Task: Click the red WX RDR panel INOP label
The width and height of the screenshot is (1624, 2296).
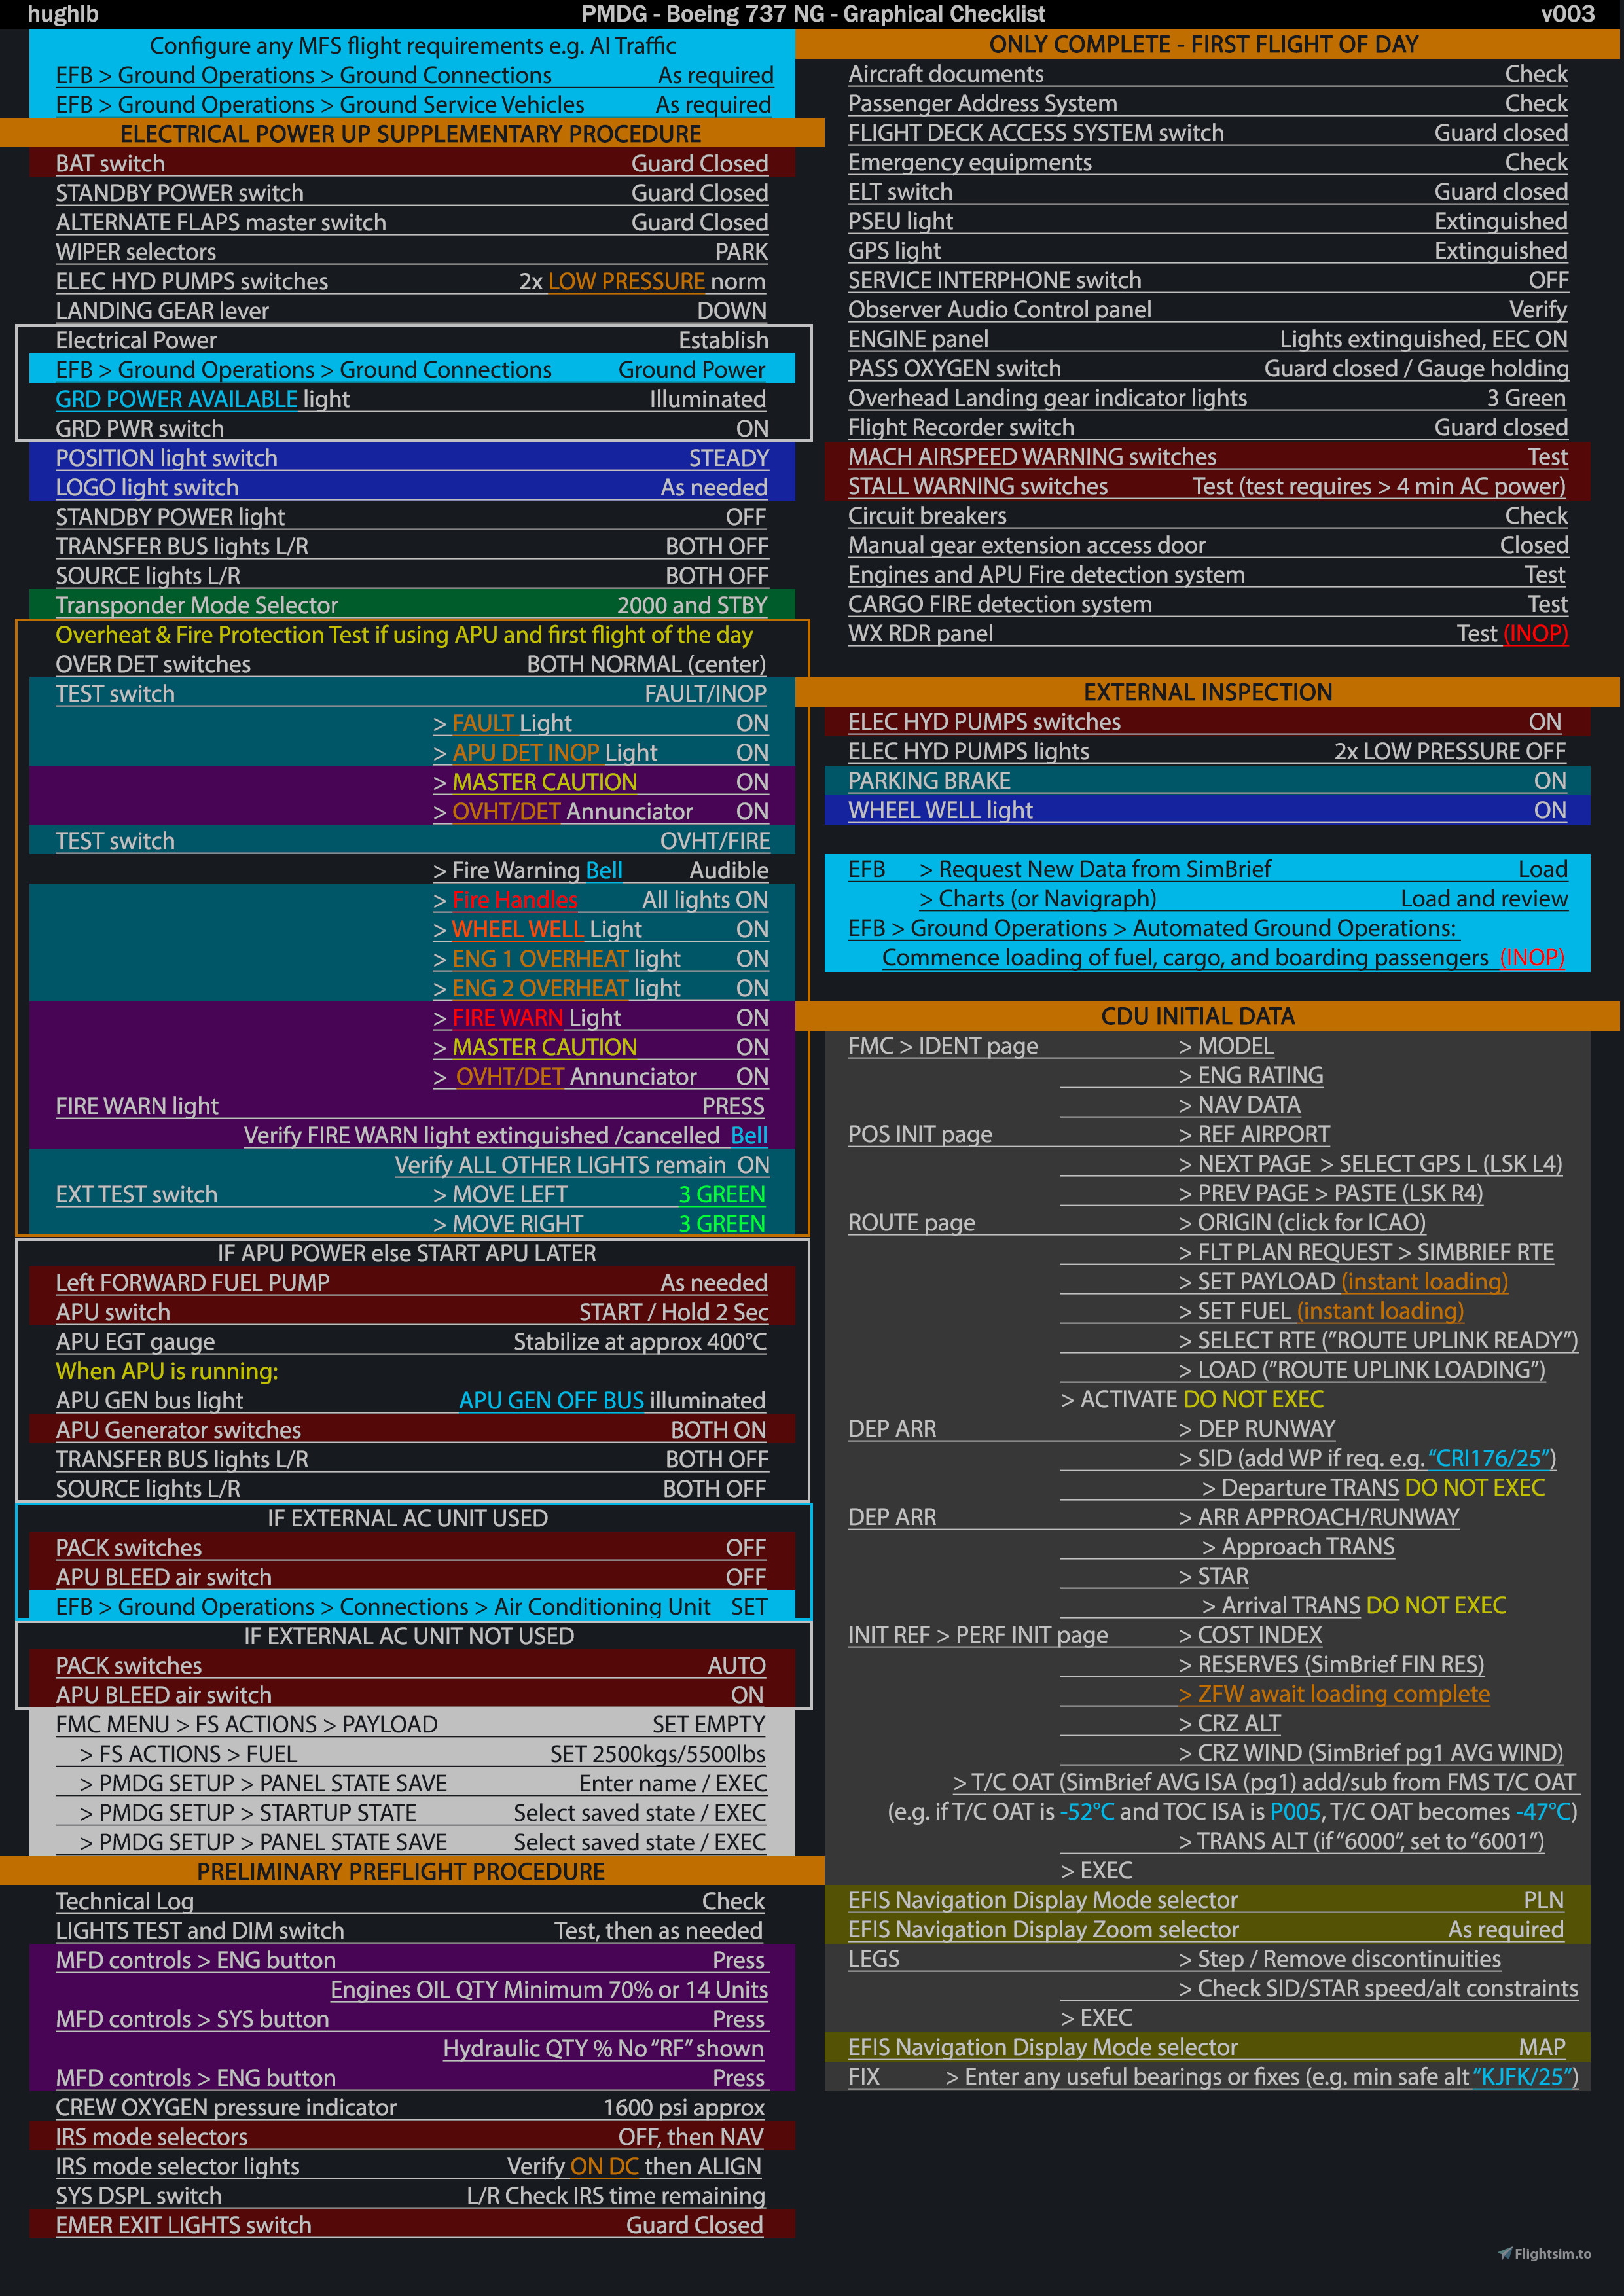Action: pos(1537,633)
